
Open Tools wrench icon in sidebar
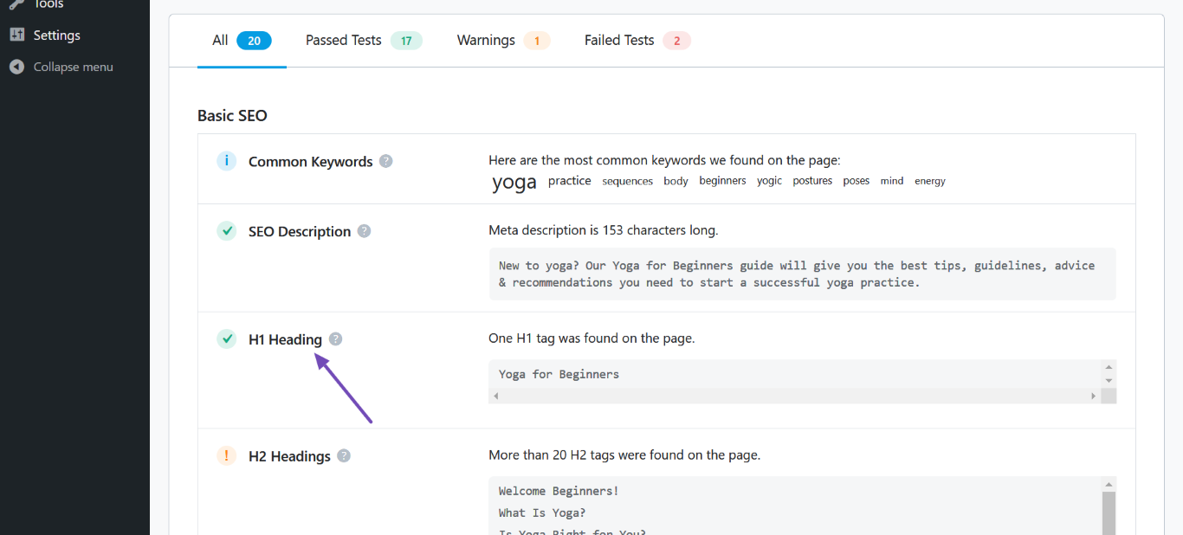[16, 4]
